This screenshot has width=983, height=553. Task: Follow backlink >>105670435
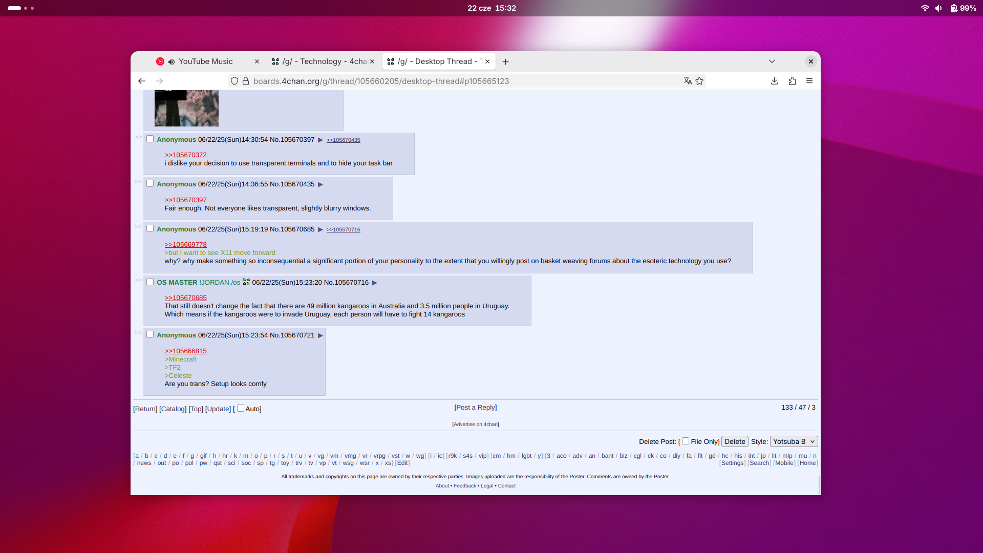pyautogui.click(x=343, y=140)
